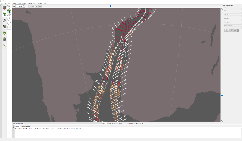Open the view projection dropdown
This screenshot has width=242, height=141.
click(58, 123)
